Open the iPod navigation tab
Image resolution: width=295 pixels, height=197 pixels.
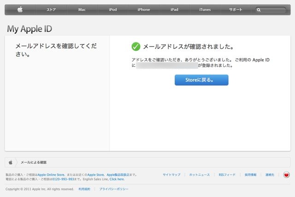(113, 10)
